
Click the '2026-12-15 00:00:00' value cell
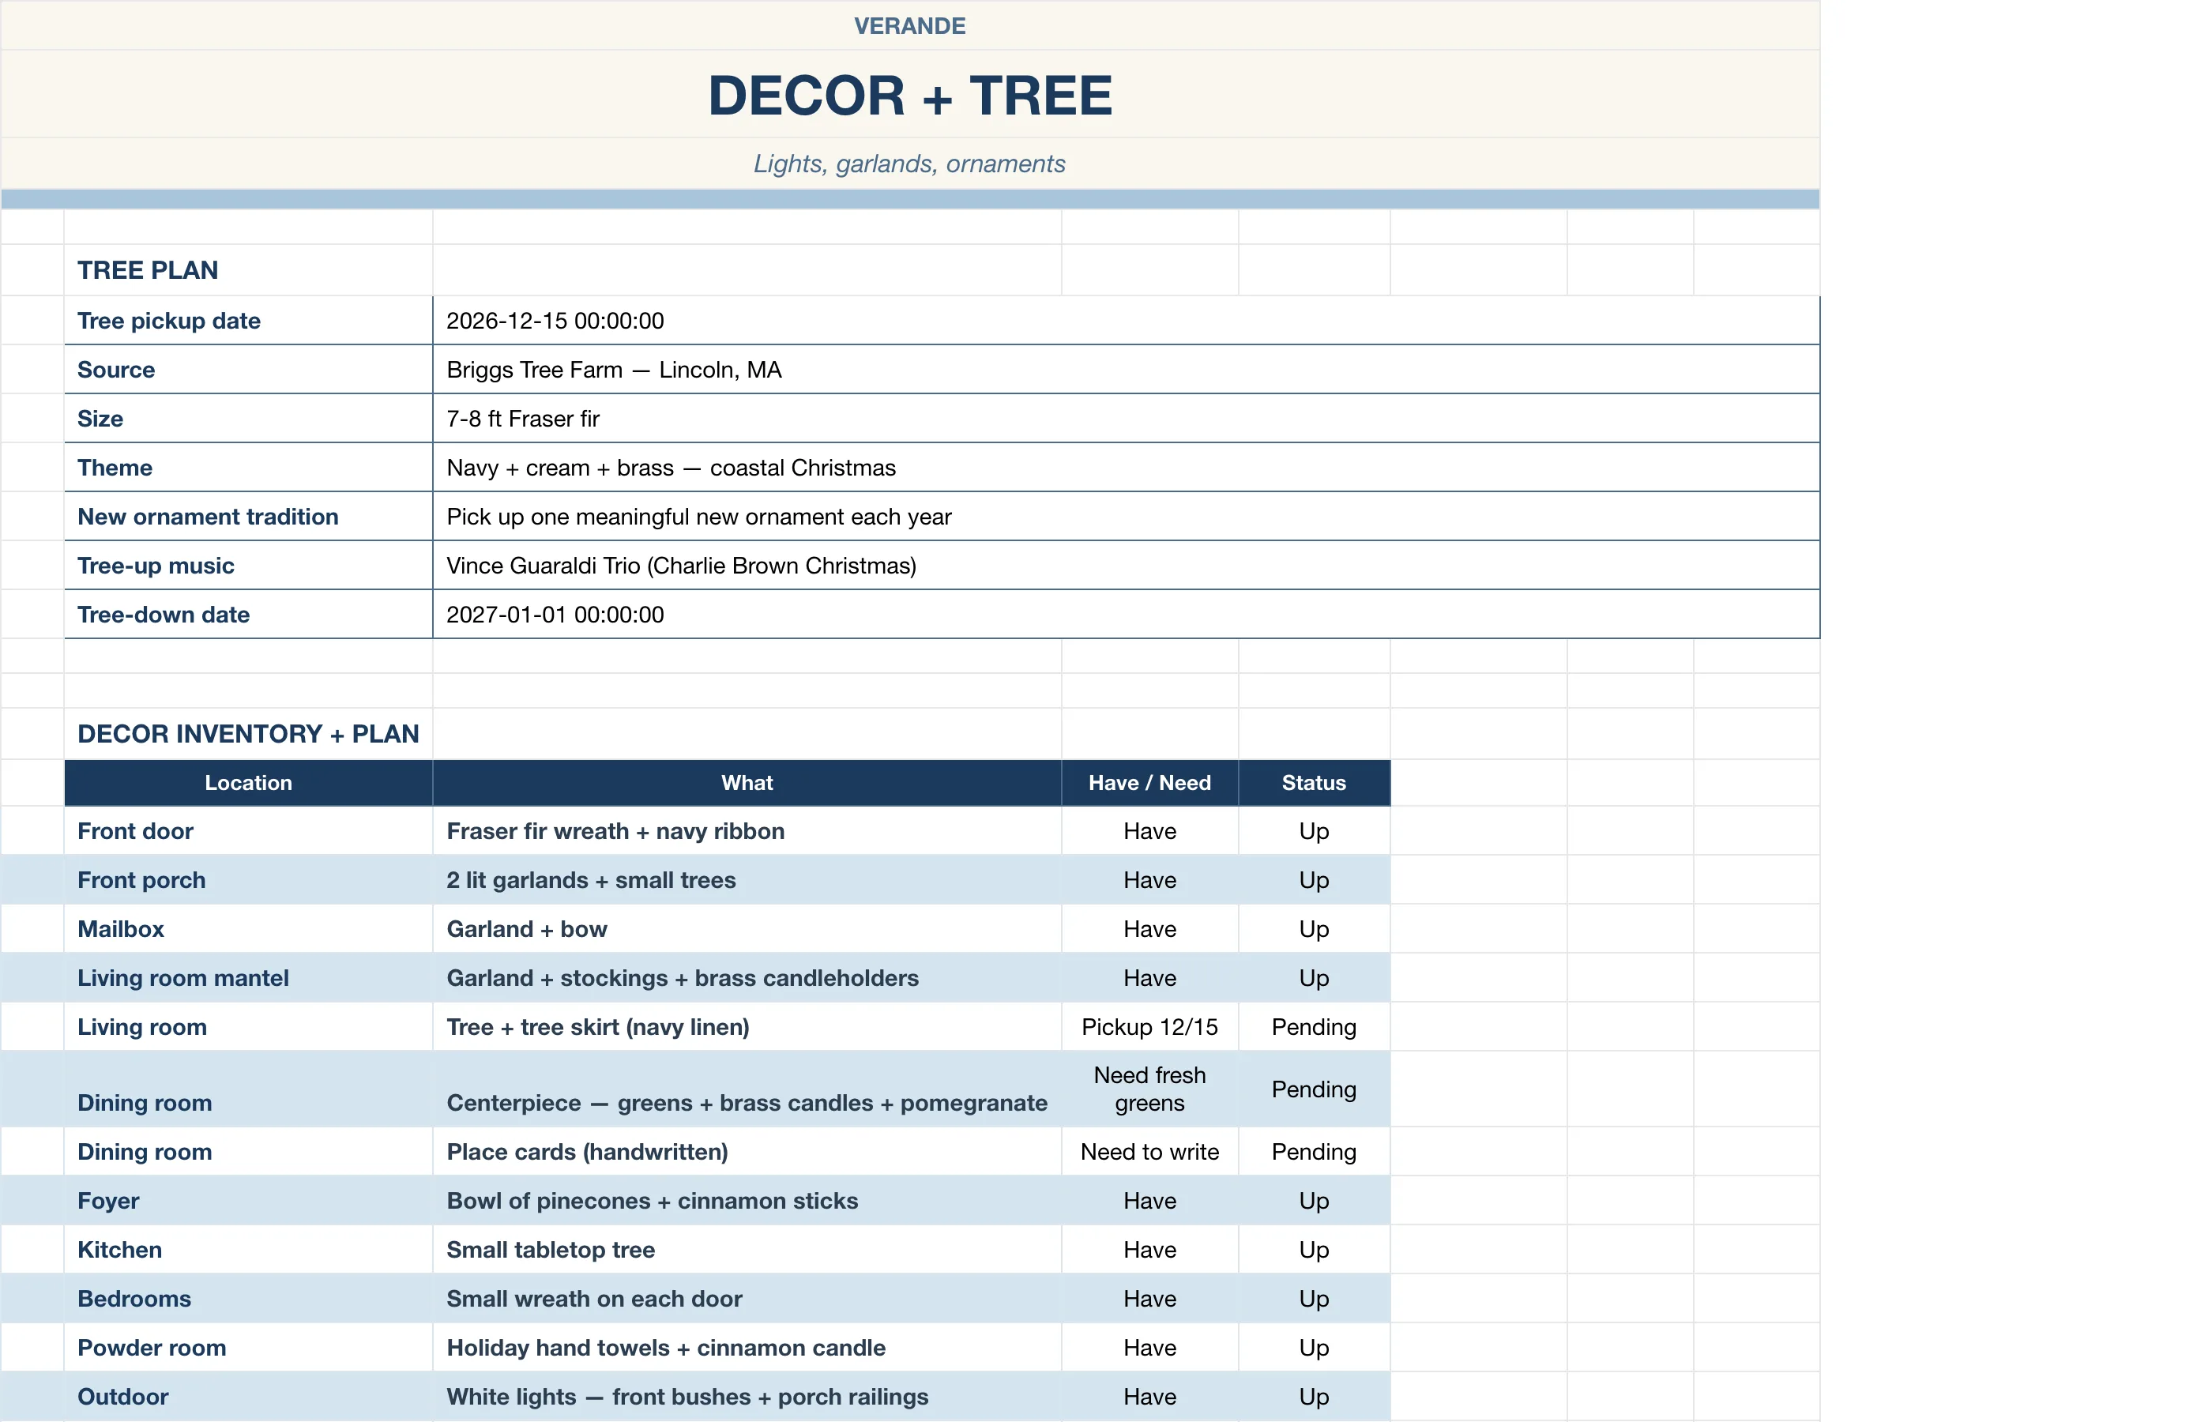click(x=1126, y=321)
